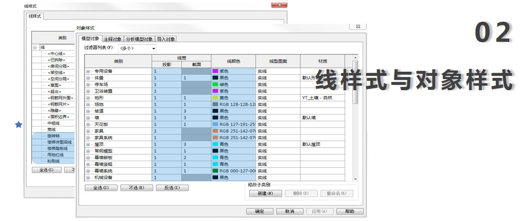Click the purple color swatch for 专用设备
This screenshot has height=221, width=524.
point(215,71)
